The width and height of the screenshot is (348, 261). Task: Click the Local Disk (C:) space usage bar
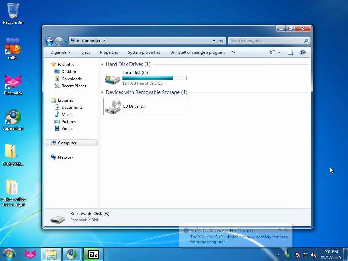155,78
